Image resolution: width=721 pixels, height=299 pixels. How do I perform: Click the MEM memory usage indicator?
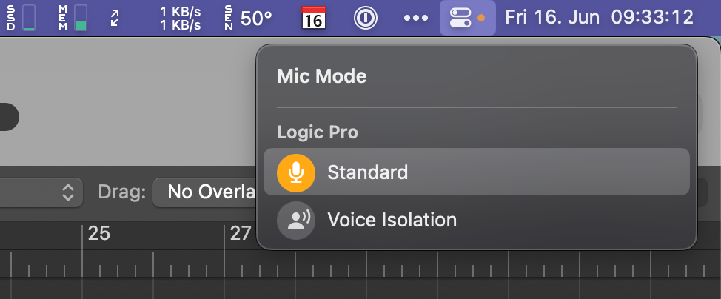click(73, 18)
